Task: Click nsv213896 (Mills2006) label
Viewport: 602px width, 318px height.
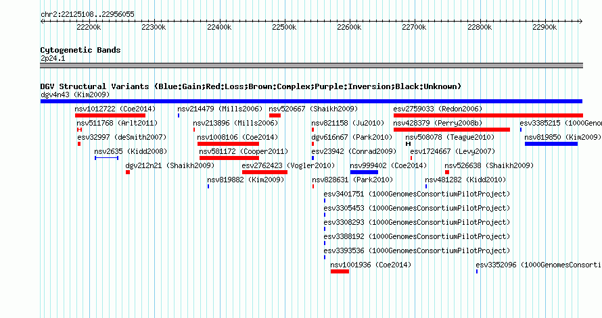Action: [x=235, y=123]
